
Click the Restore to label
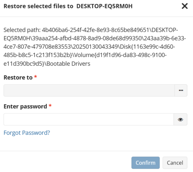[18, 78]
